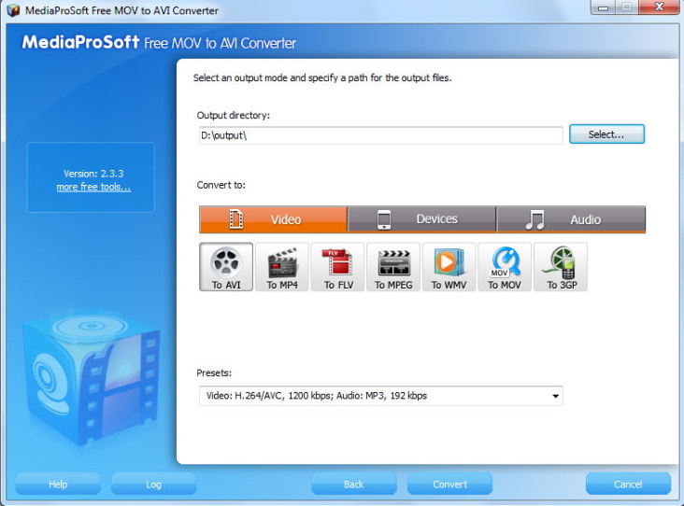684x506 pixels.
Task: Click the Output directory path field
Action: (x=381, y=135)
